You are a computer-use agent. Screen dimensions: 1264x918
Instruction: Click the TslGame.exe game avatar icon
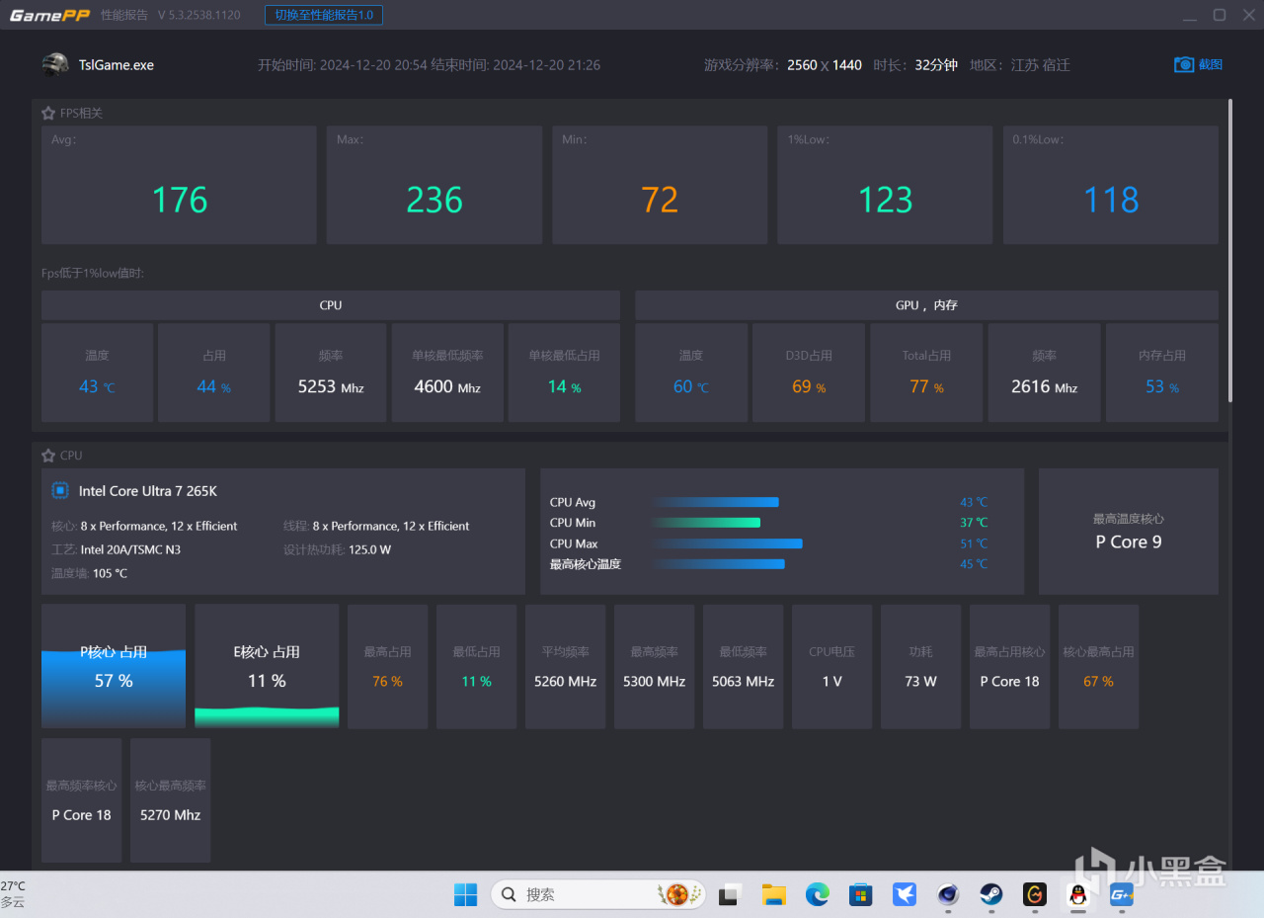click(x=55, y=65)
